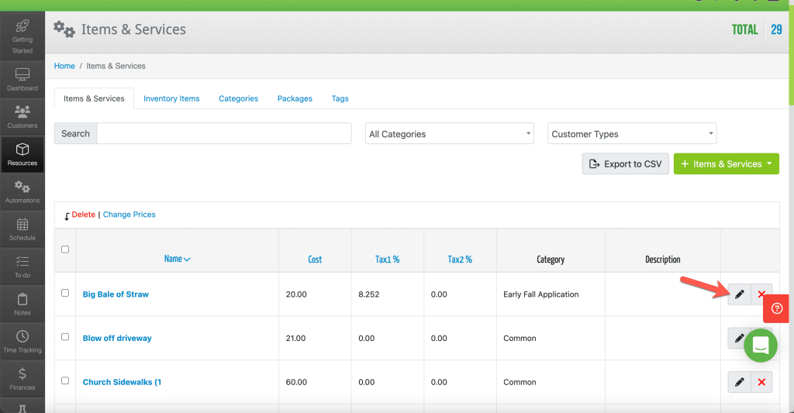Sort table by Name column
Screen dimensions: 794x413
pyautogui.click(x=177, y=259)
